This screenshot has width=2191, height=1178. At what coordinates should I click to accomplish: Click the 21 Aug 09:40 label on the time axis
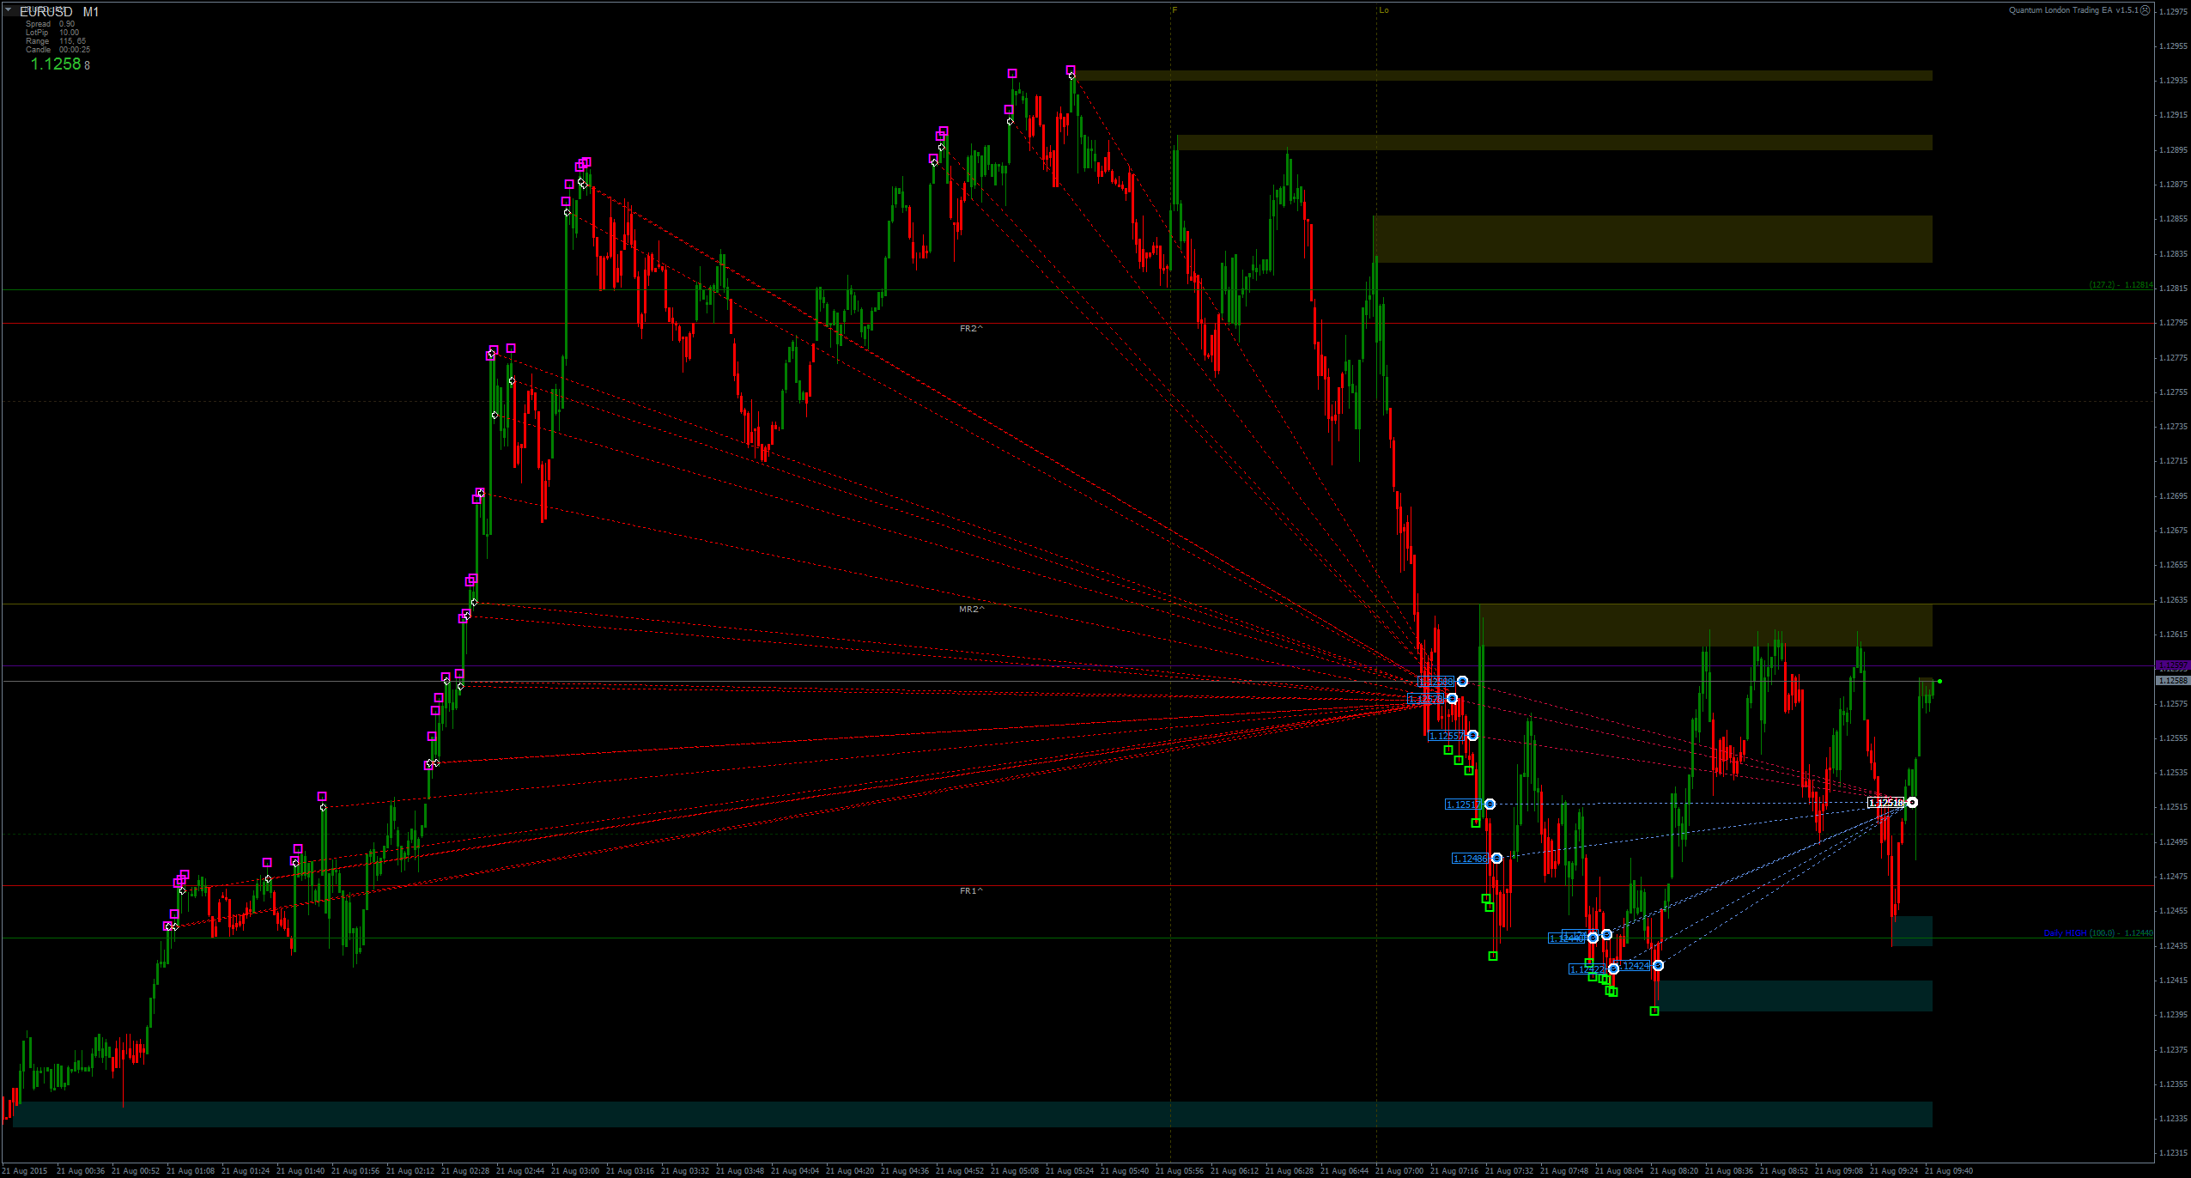pos(1948,1171)
